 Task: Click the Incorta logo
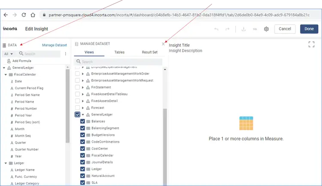[x=10, y=29]
